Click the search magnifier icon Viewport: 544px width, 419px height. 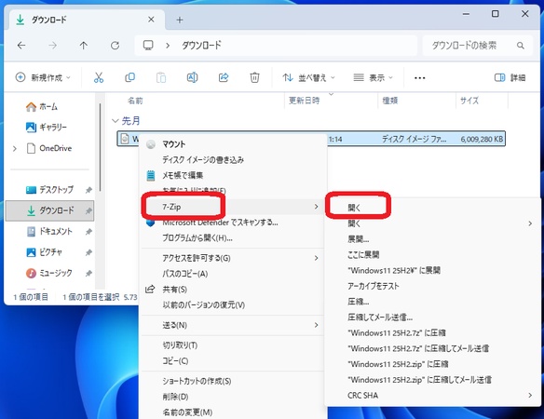click(x=520, y=46)
